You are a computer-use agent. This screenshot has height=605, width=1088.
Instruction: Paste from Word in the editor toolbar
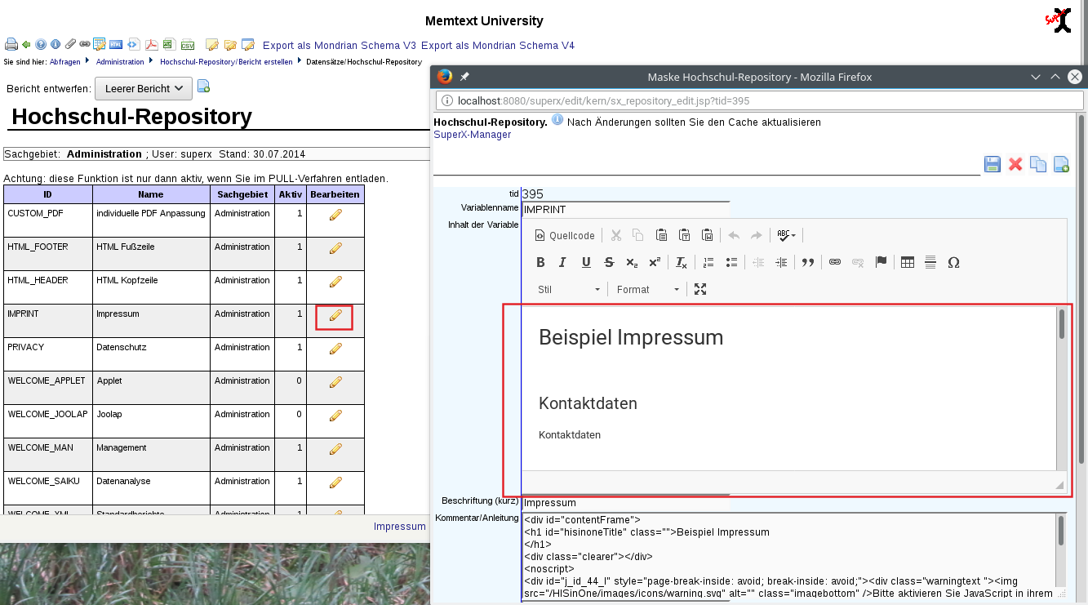click(708, 235)
